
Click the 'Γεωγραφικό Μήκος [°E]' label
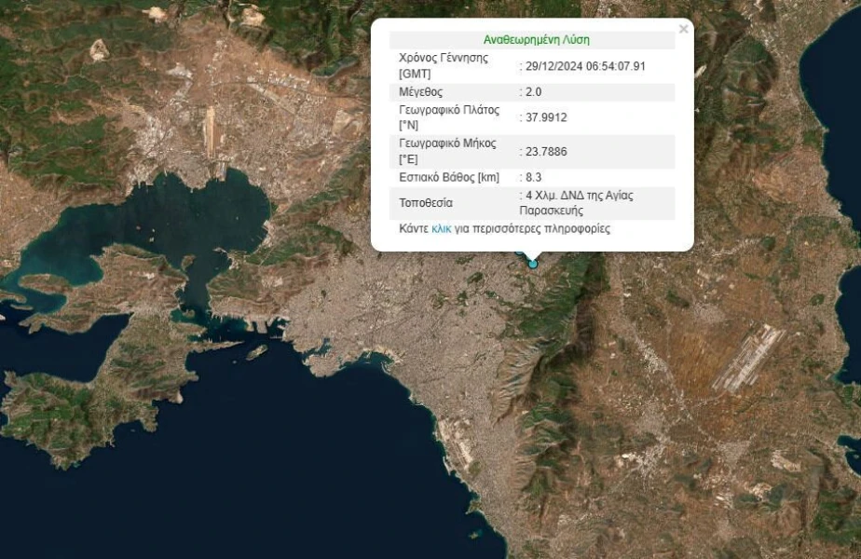[x=447, y=151]
